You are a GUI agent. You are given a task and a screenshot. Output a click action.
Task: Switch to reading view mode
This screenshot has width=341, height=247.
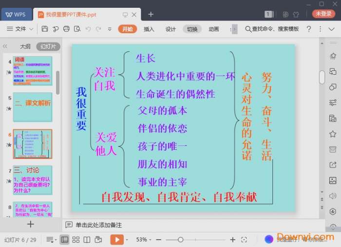click(x=87, y=240)
